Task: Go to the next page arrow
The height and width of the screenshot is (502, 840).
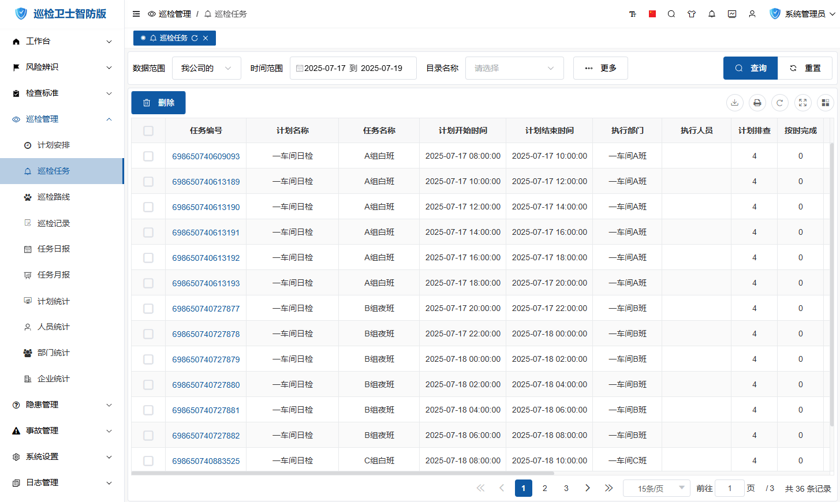Action: tap(588, 488)
